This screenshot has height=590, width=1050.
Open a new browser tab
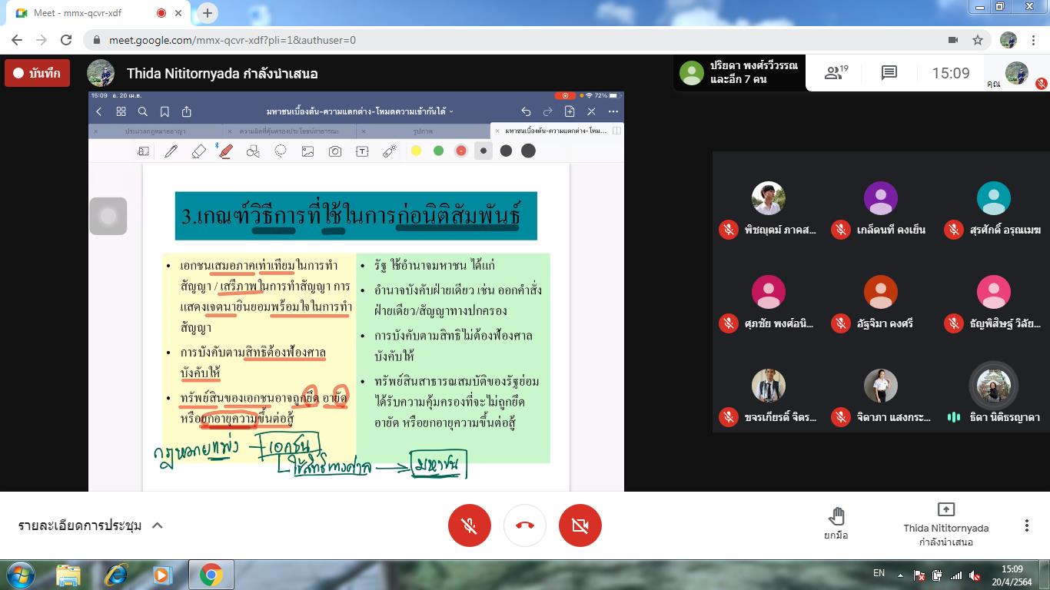pyautogui.click(x=208, y=13)
